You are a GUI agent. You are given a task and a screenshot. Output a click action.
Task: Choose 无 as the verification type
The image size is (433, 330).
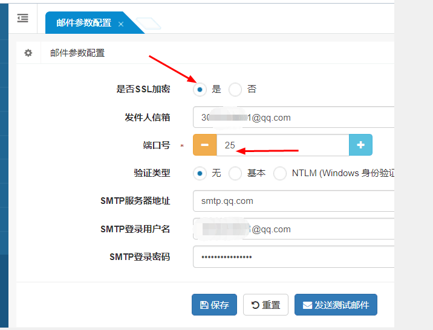200,173
